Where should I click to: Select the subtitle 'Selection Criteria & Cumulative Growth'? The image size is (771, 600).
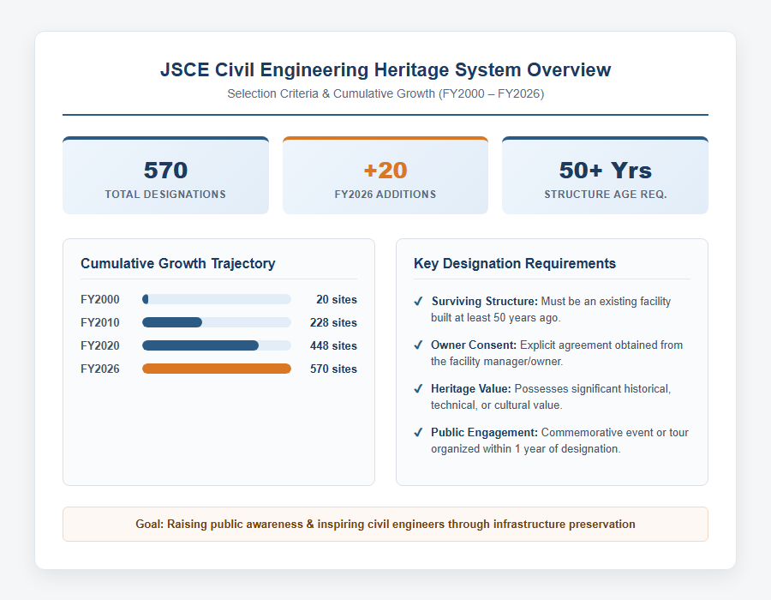[331, 93]
